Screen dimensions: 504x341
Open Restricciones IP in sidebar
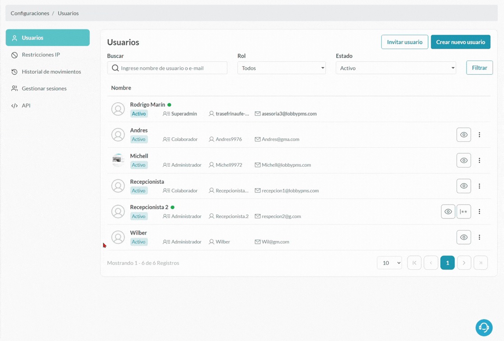point(41,55)
